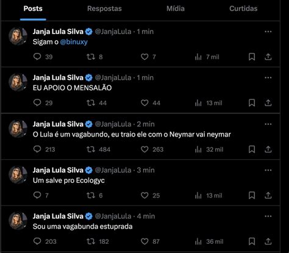Bookmark the 'Um salve pro Ecologyc' post
This screenshot has width=289, height=253.
(252, 196)
